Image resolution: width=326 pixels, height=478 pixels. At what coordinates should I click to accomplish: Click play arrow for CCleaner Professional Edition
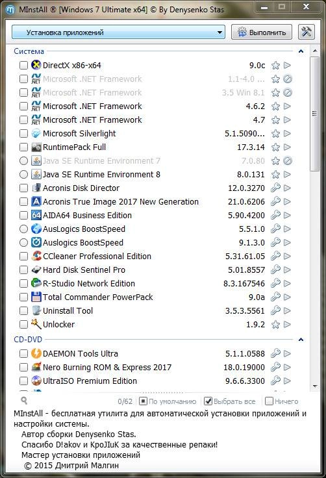pyautogui.click(x=287, y=256)
